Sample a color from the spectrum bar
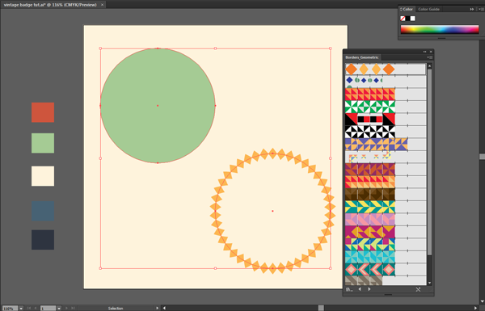485x311 pixels. point(440,29)
